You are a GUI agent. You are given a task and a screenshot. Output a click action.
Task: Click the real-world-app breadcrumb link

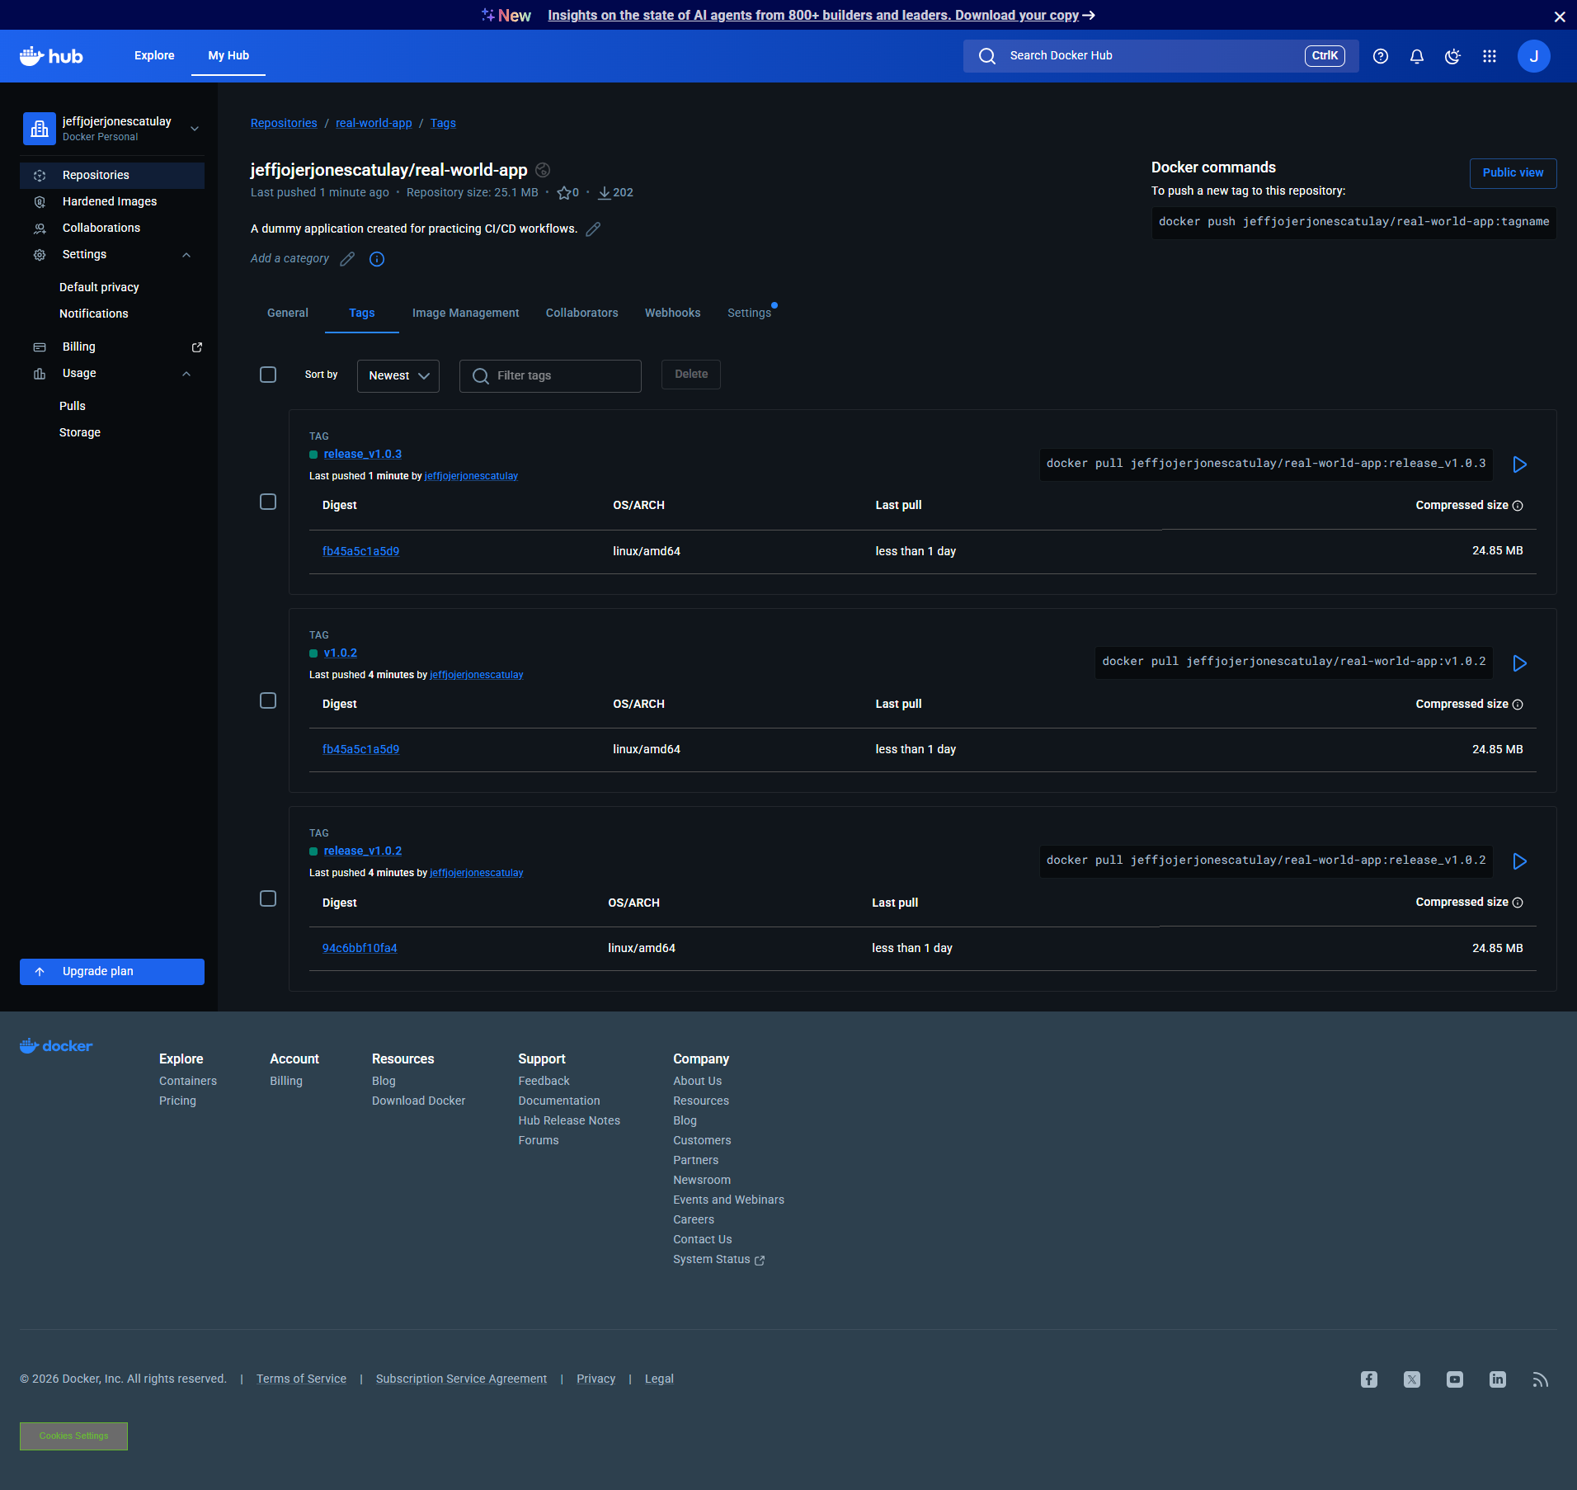374,124
